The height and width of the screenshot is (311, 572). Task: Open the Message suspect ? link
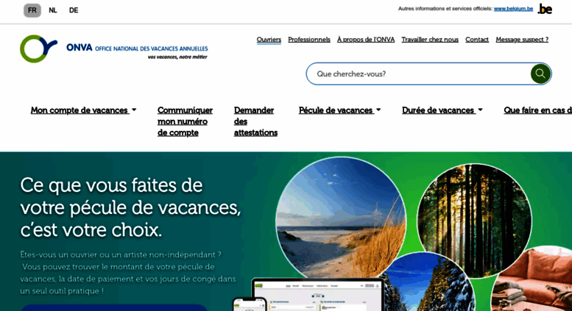click(522, 40)
